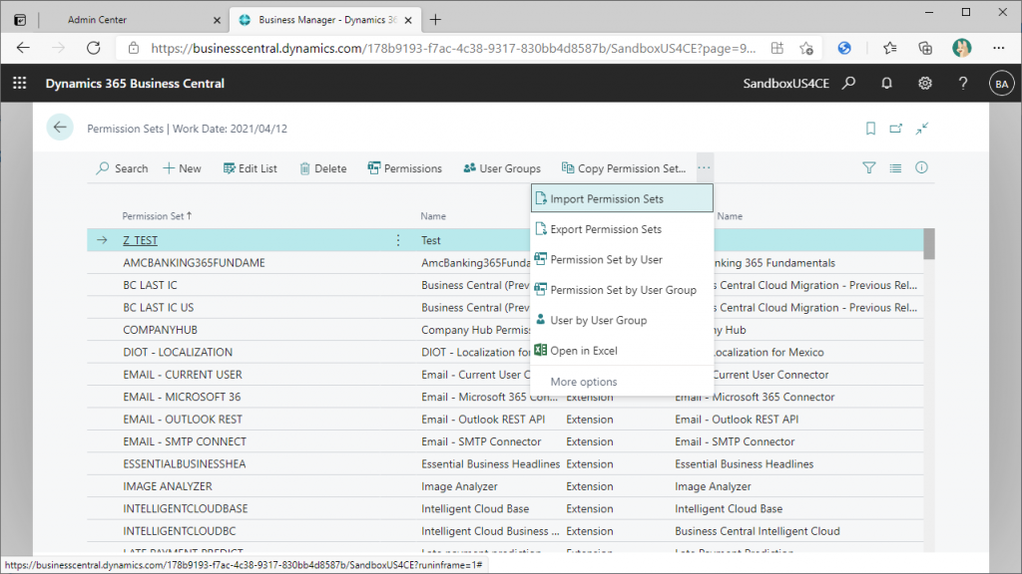Viewport: 1022px width, 574px height.
Task: Open the help question mark
Action: coord(963,84)
